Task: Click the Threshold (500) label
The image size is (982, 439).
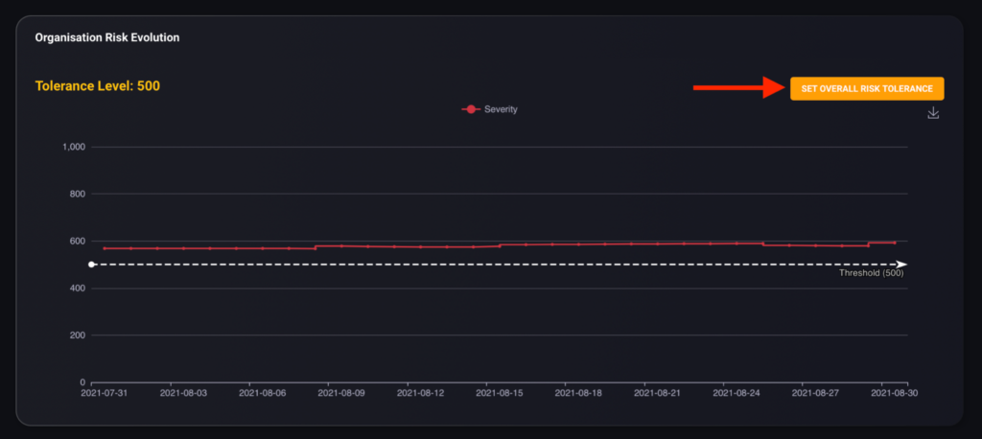Action: pyautogui.click(x=871, y=273)
